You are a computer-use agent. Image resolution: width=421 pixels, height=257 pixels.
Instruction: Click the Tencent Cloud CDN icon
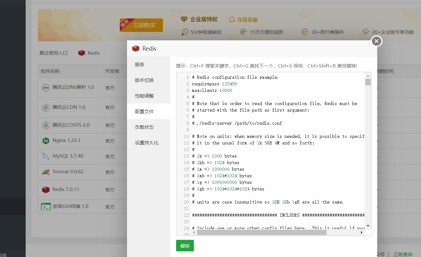point(46,108)
